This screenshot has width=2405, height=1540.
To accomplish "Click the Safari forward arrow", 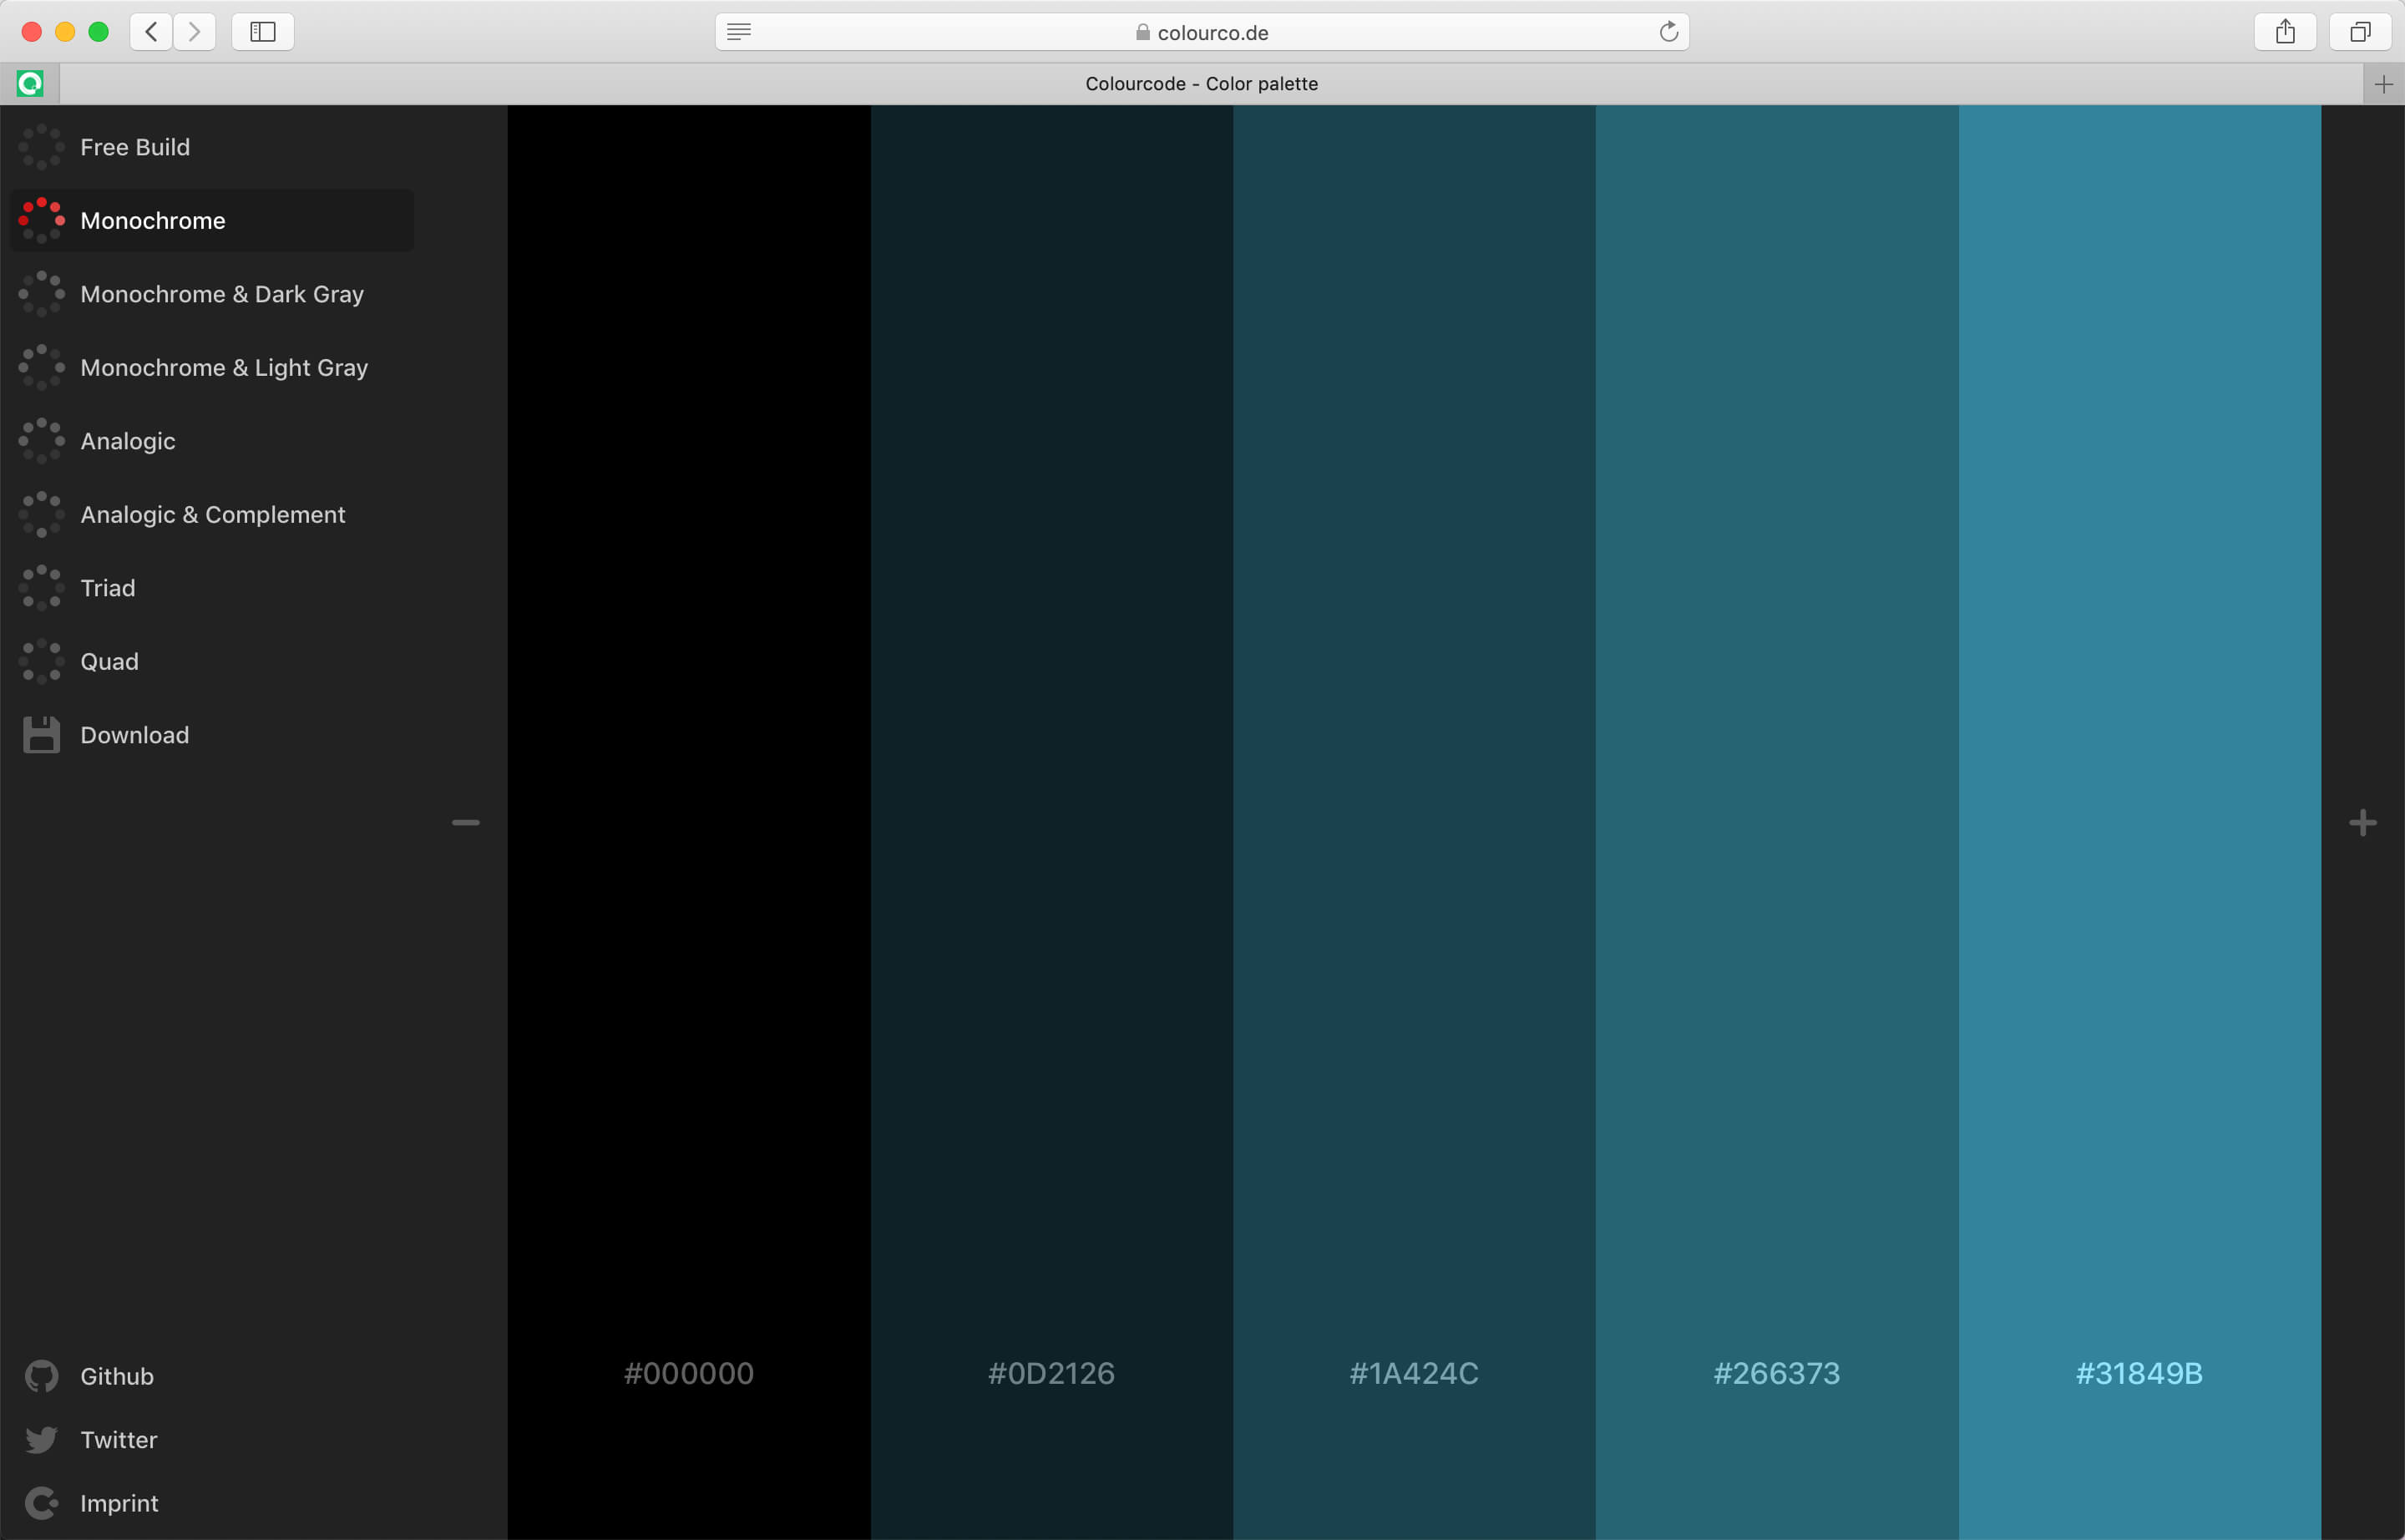I will pos(195,32).
